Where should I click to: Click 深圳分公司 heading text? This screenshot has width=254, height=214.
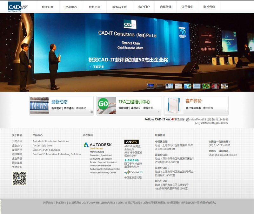162,155
